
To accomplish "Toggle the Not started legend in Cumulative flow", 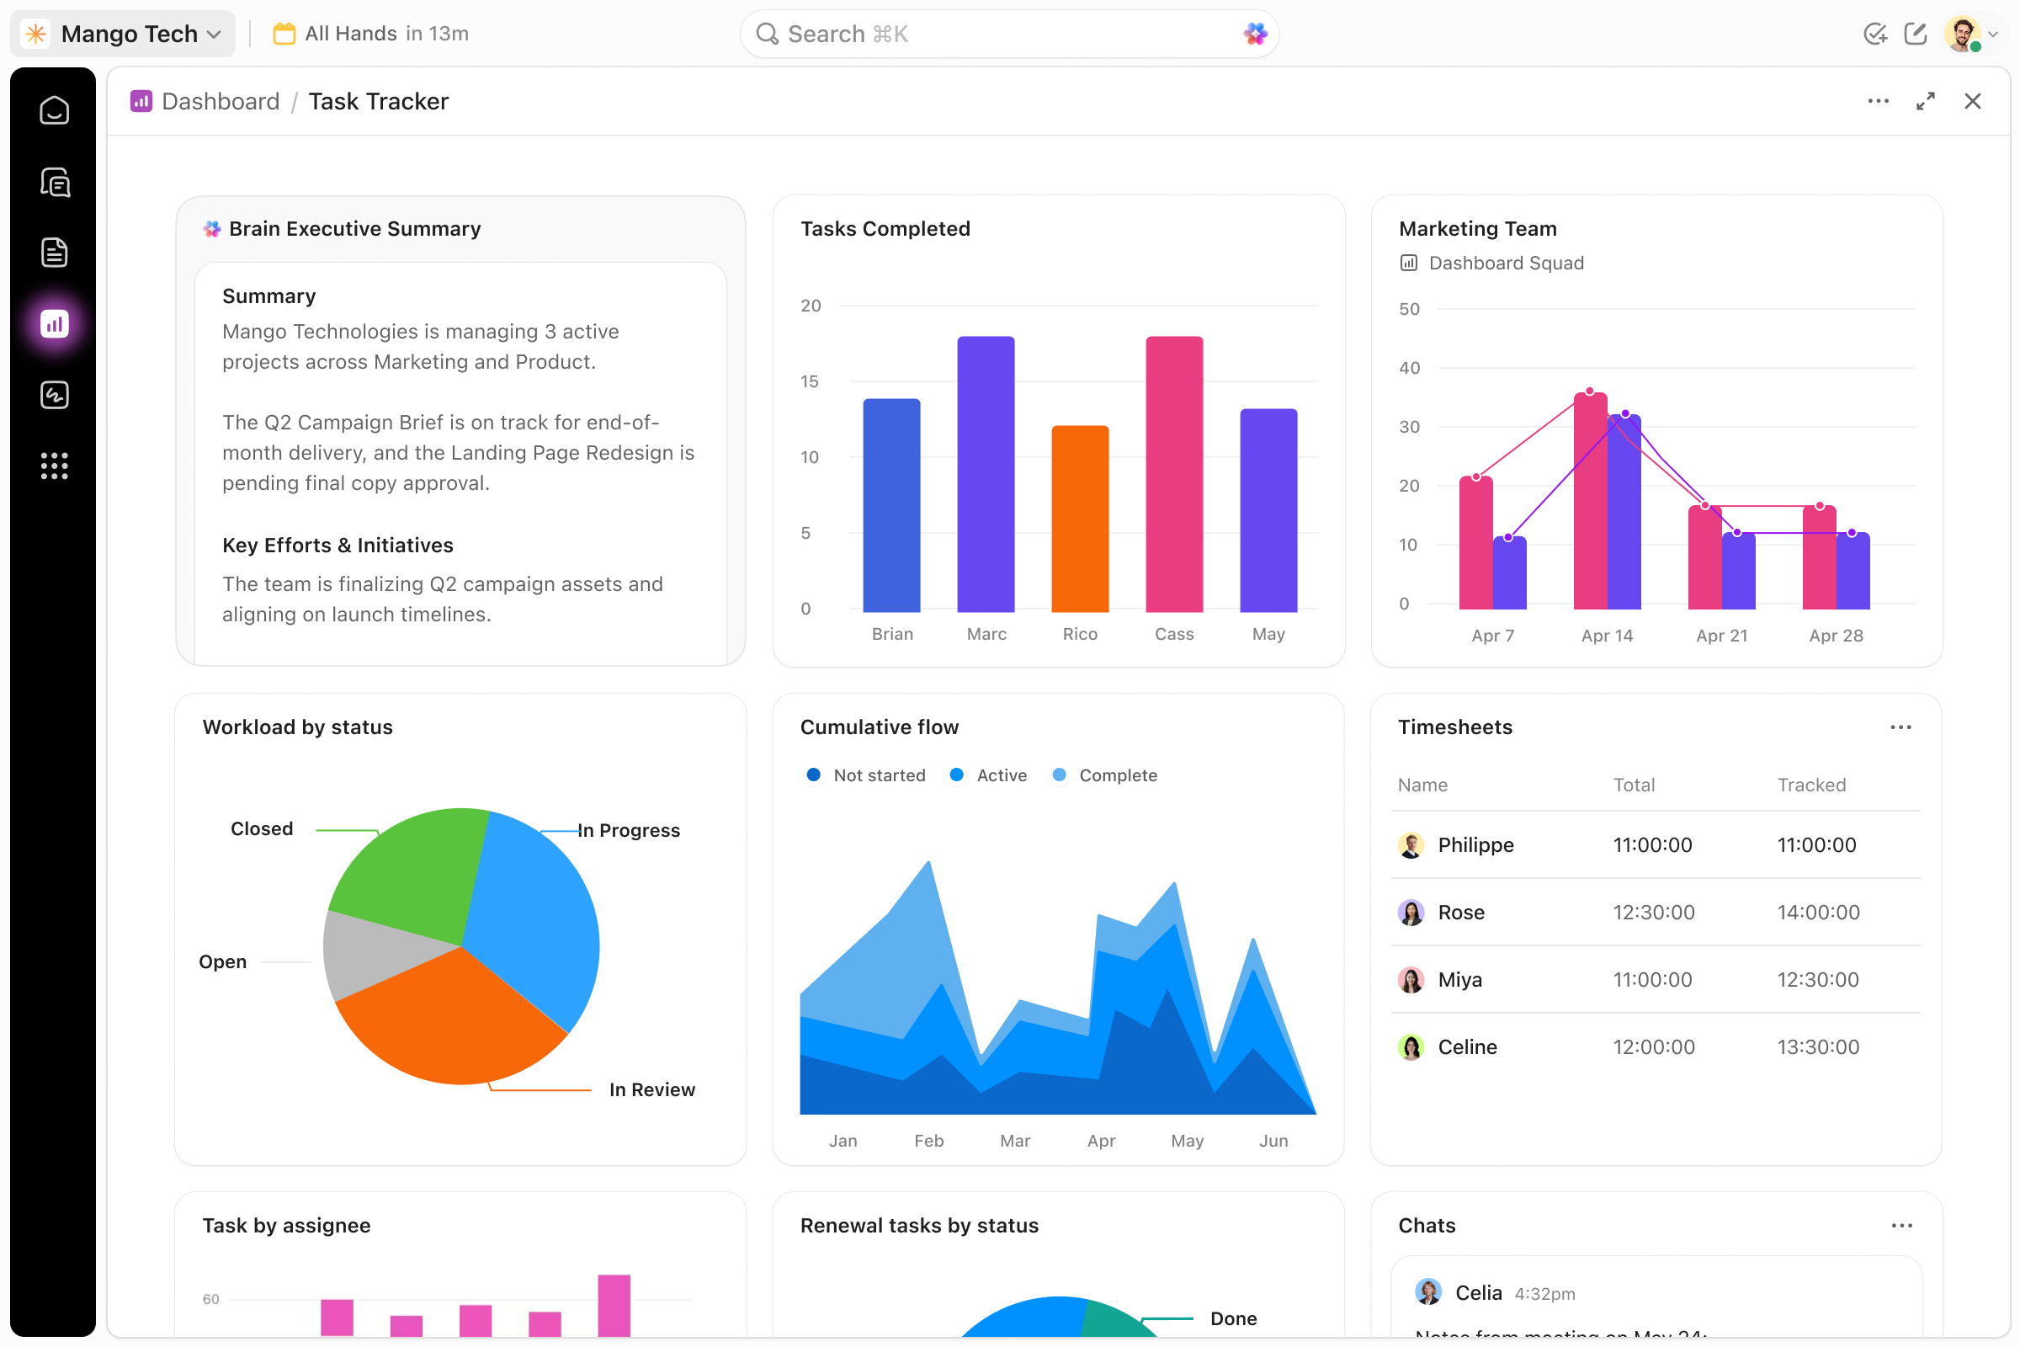I will tap(864, 775).
